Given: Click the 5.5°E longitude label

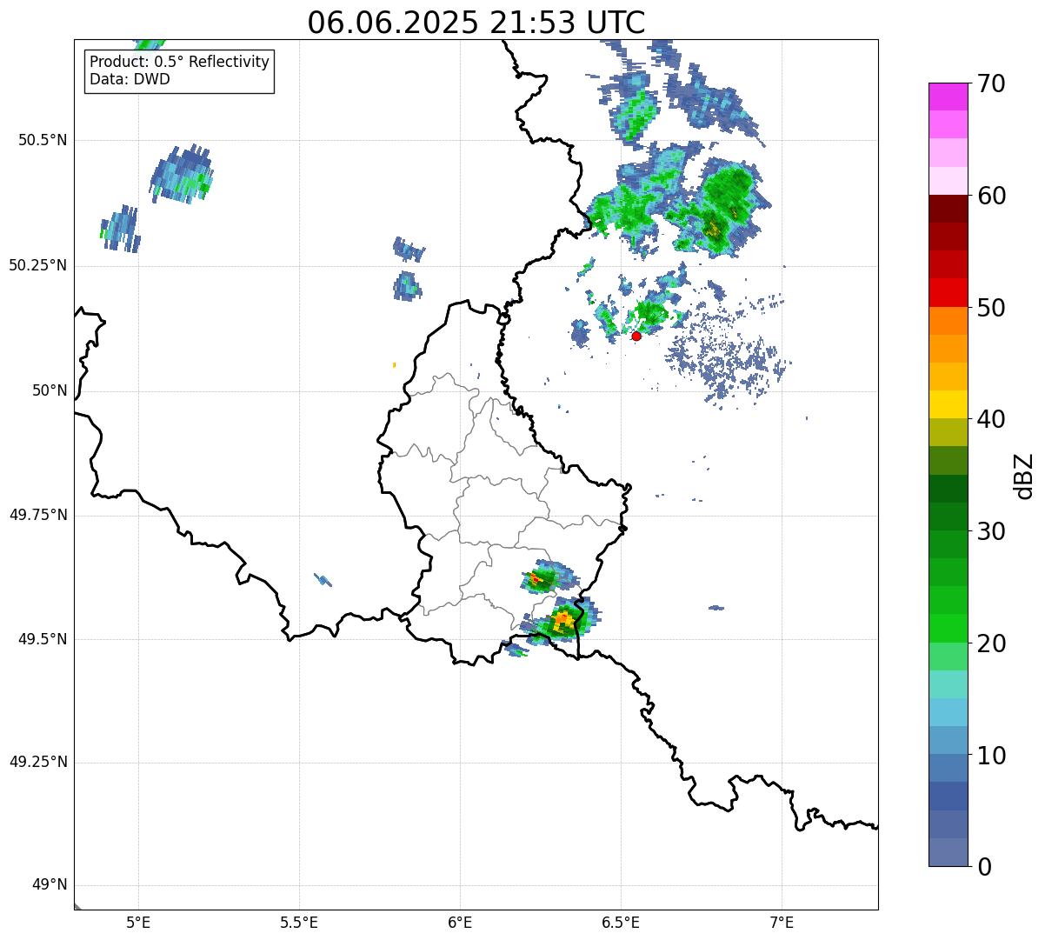Looking at the screenshot, I should tap(300, 923).
